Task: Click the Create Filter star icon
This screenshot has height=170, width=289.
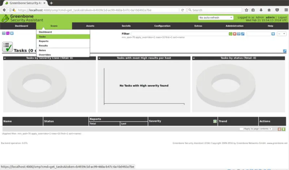Action: coord(273,34)
